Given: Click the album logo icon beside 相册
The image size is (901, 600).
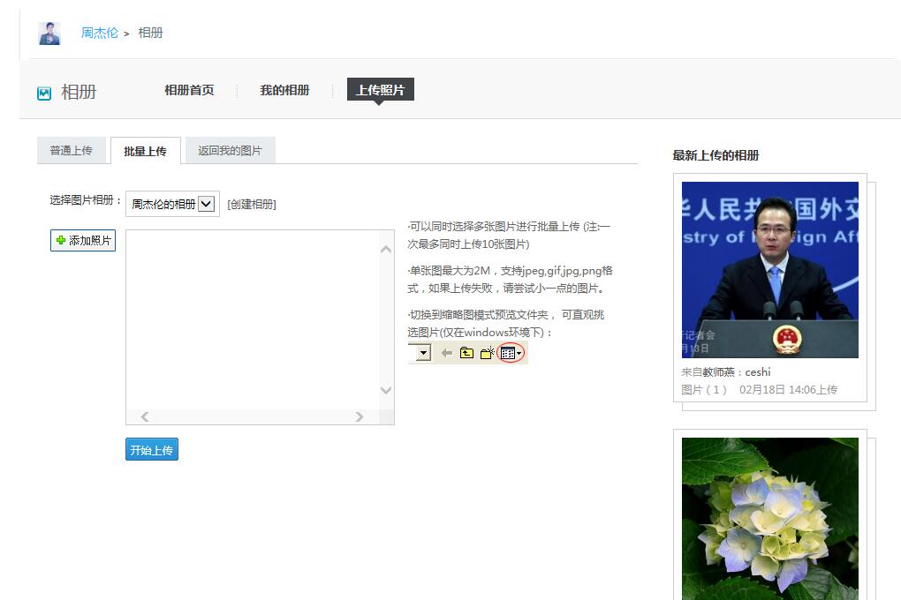Looking at the screenshot, I should point(44,93).
